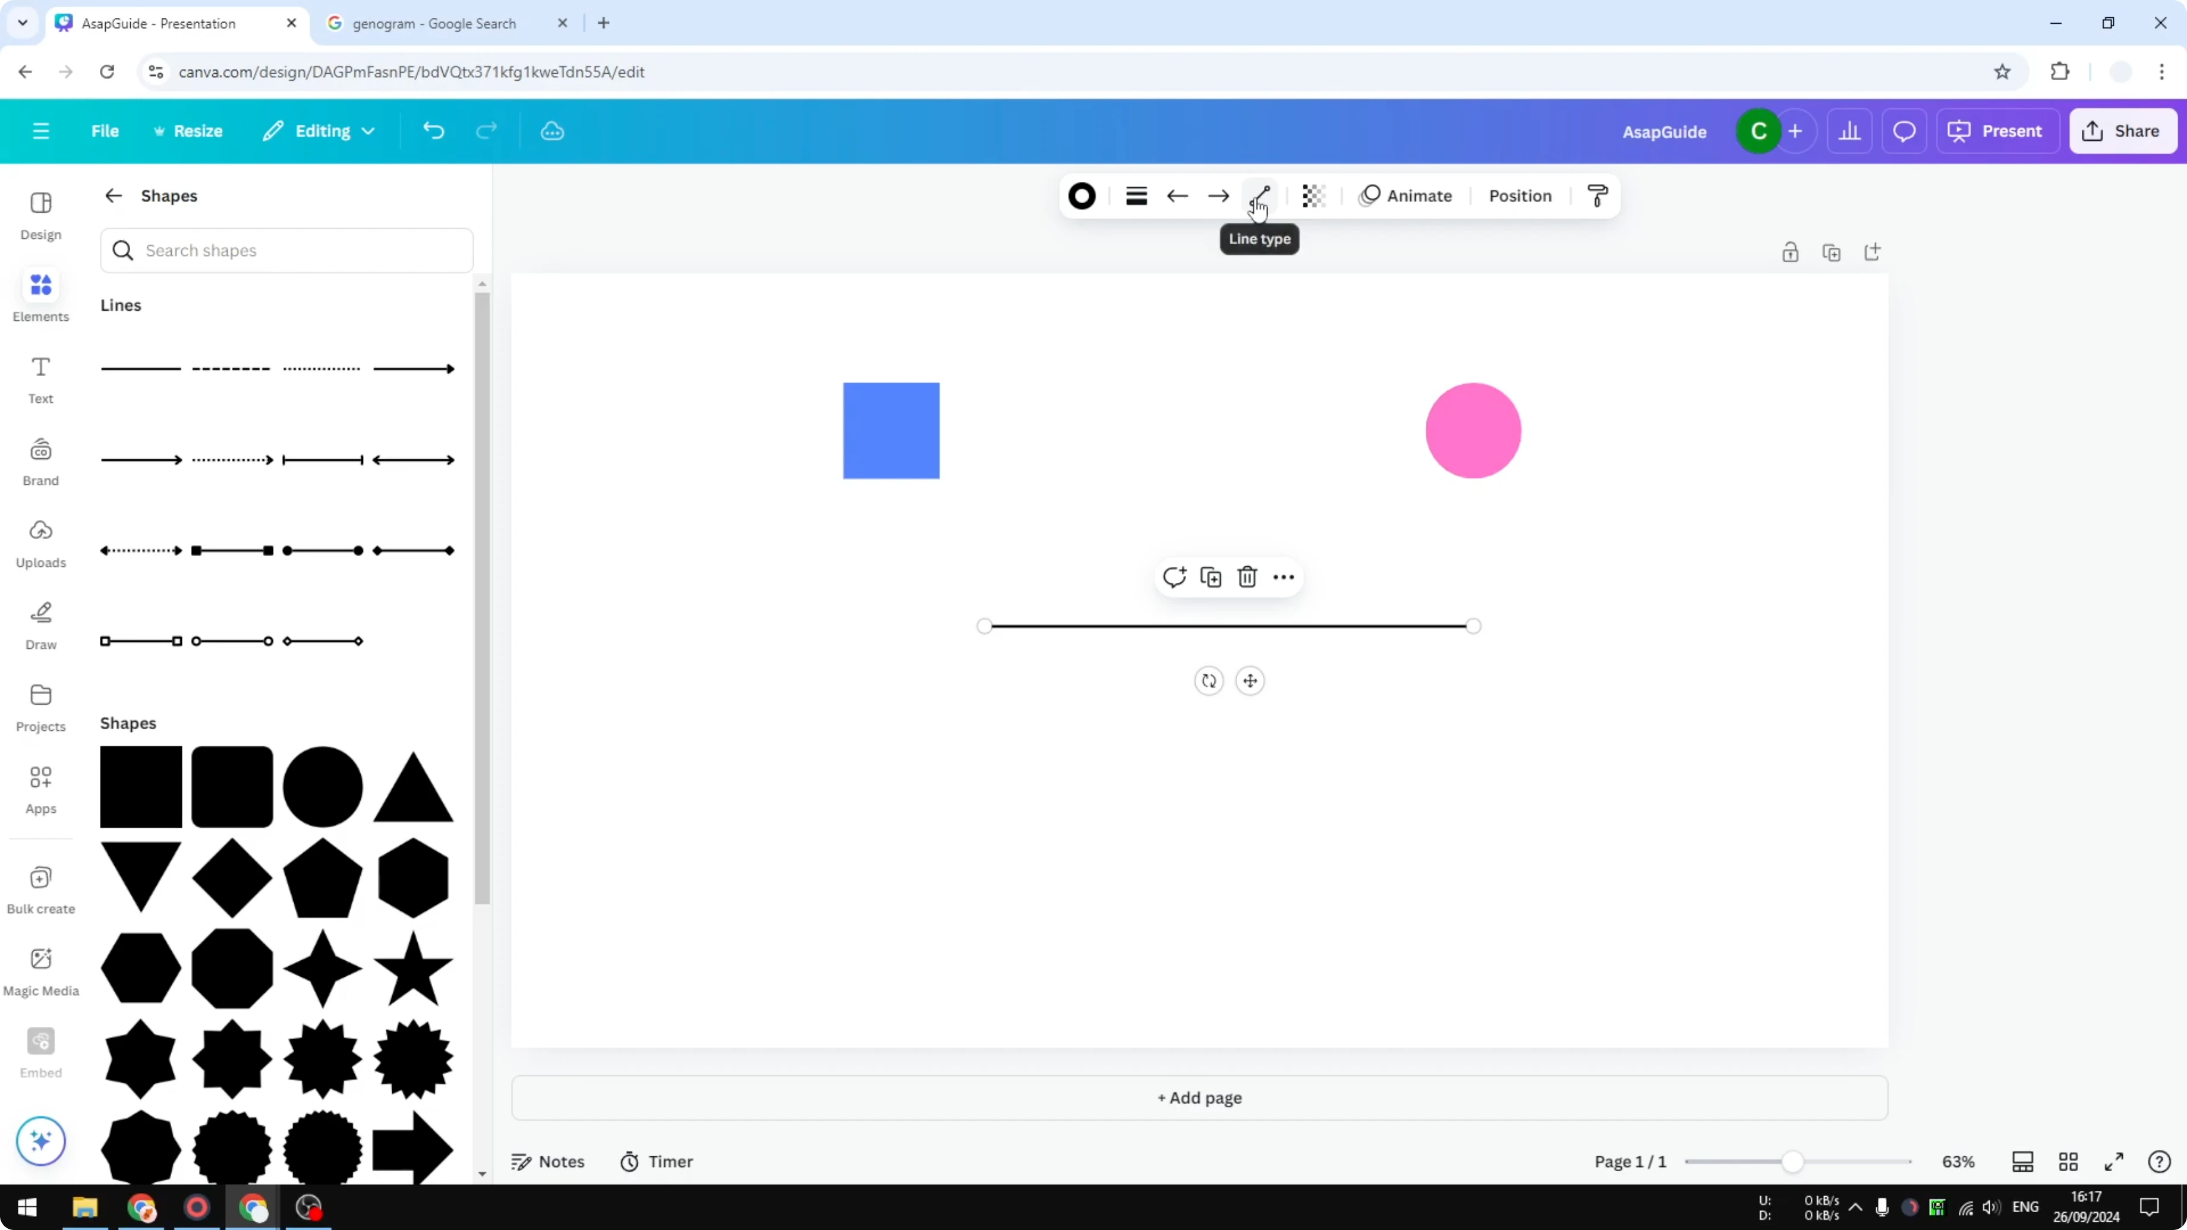Viewport: 2187px width, 1230px height.
Task: Open the Resize menu
Action: pos(188,131)
